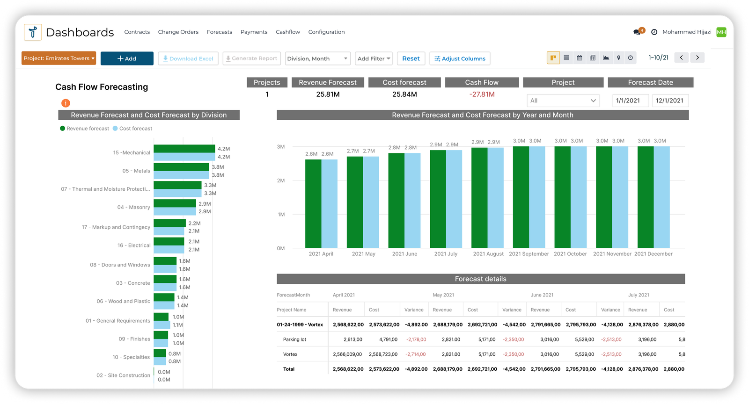Viewport: 749px width, 404px height.
Task: Switch to the area chart view icon
Action: coord(606,58)
